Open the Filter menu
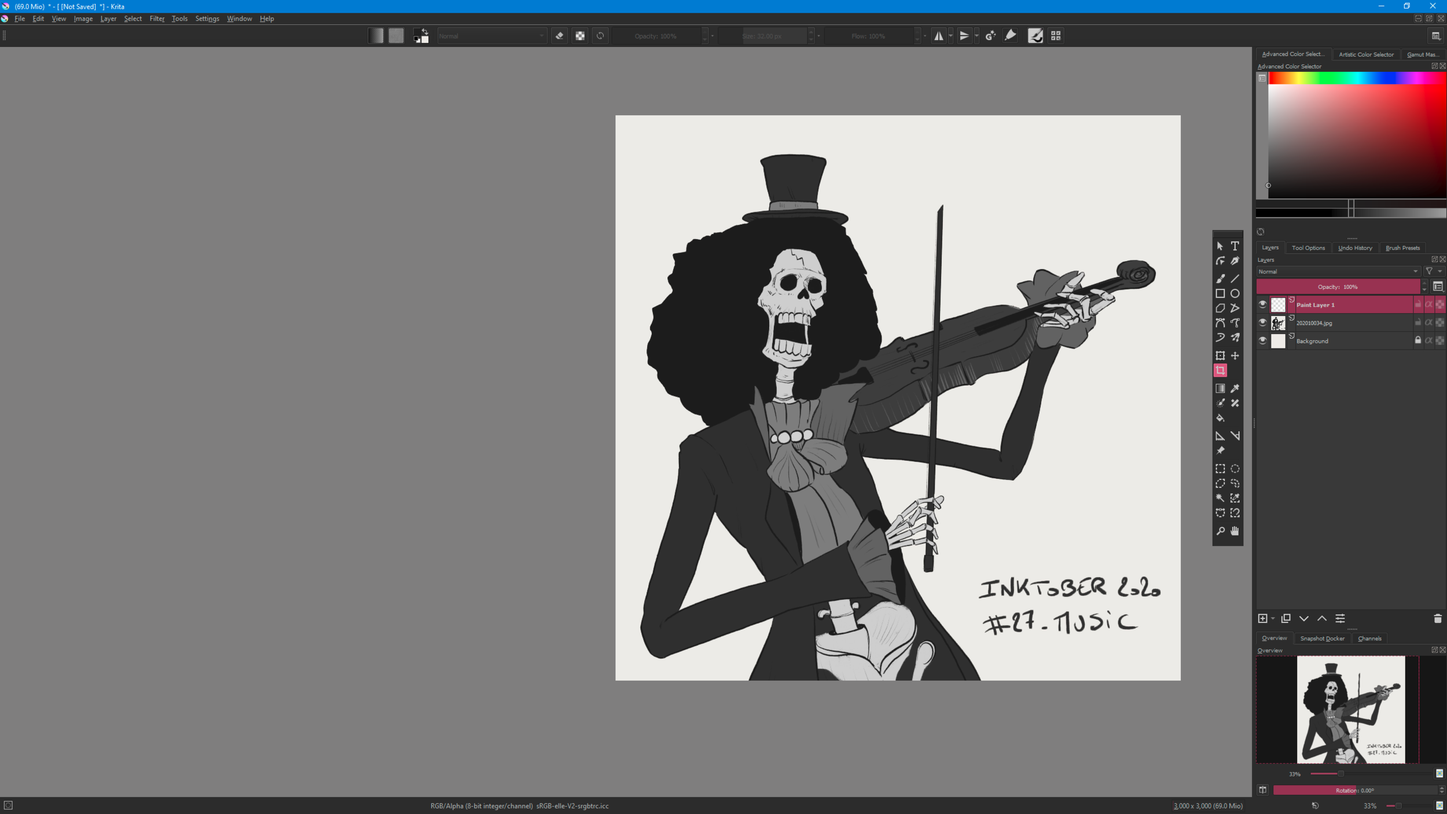 [157, 18]
